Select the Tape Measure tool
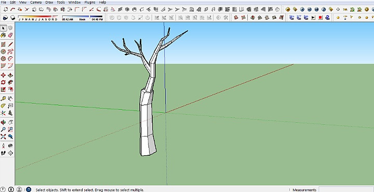This screenshot has height=192, width=374. [x=3, y=99]
